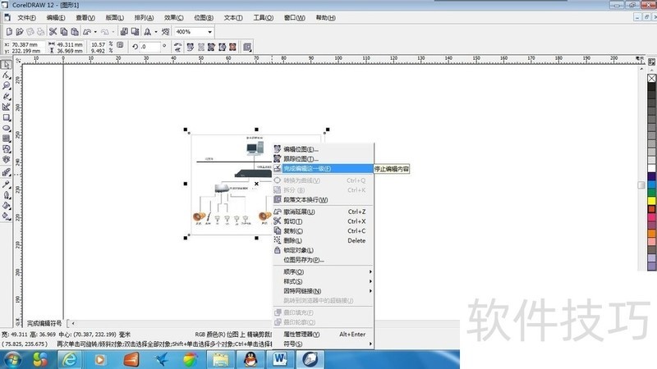Image resolution: width=657 pixels, height=369 pixels.
Task: Click the Copy icon in standard toolbar
Action: tap(63, 31)
